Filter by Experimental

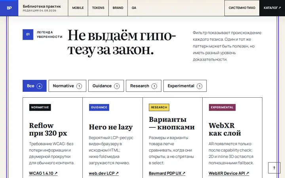185,86
